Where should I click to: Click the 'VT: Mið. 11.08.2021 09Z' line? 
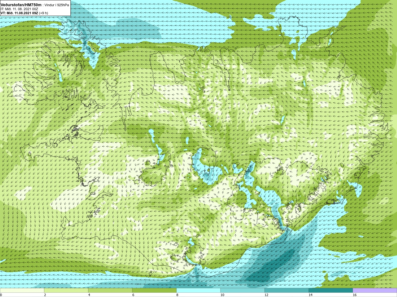pyautogui.click(x=19, y=13)
